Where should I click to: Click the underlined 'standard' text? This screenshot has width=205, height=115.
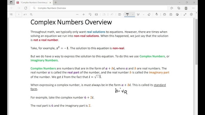tap(160, 85)
